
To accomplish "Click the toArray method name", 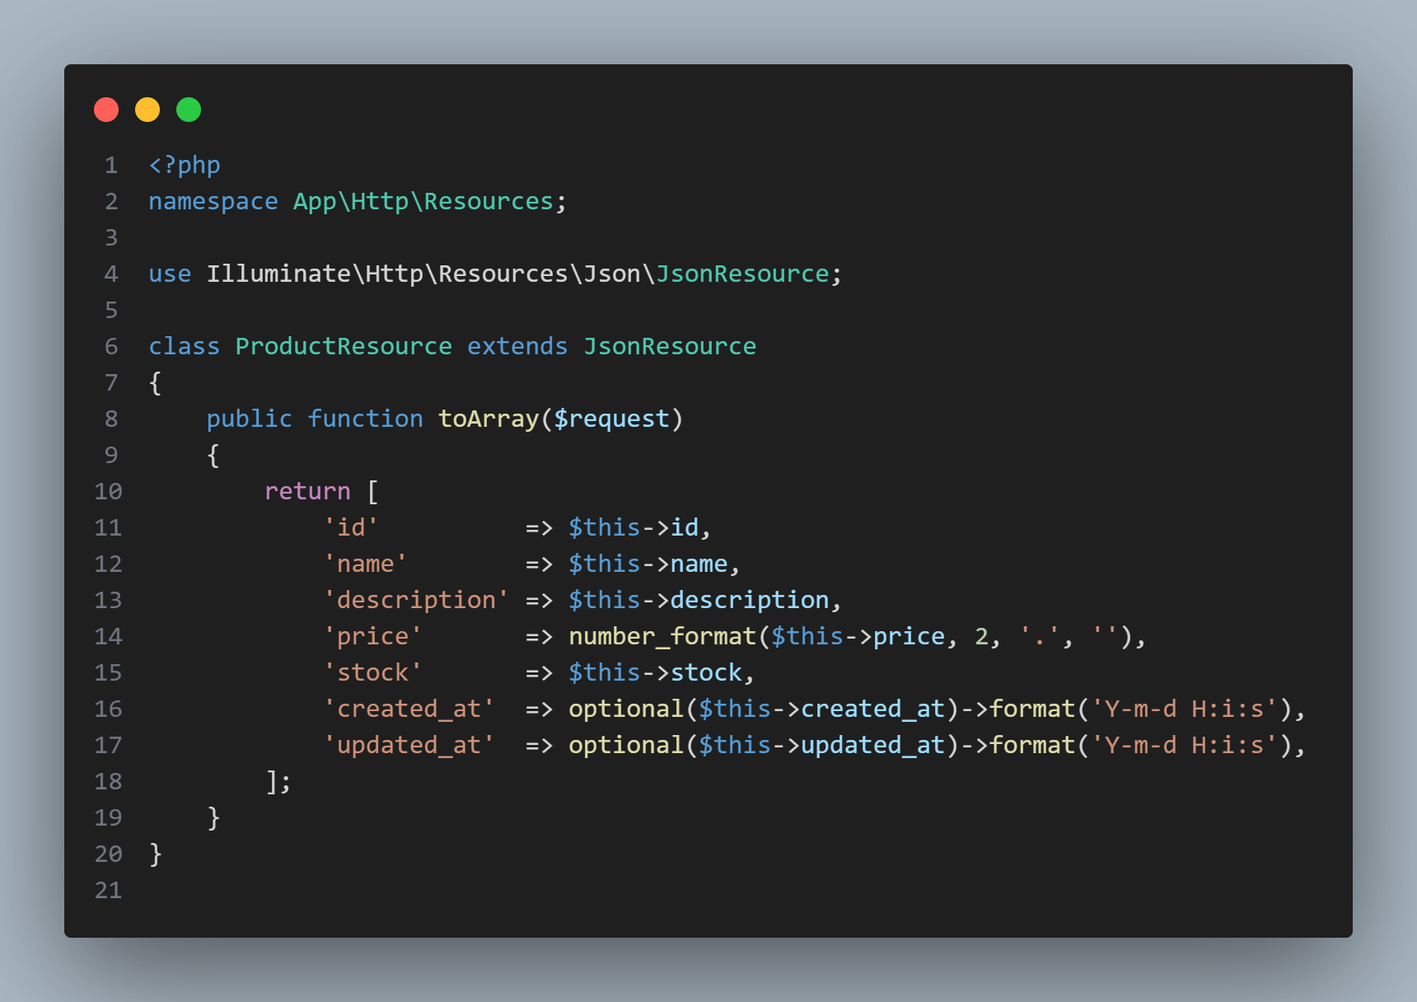I will click(488, 419).
